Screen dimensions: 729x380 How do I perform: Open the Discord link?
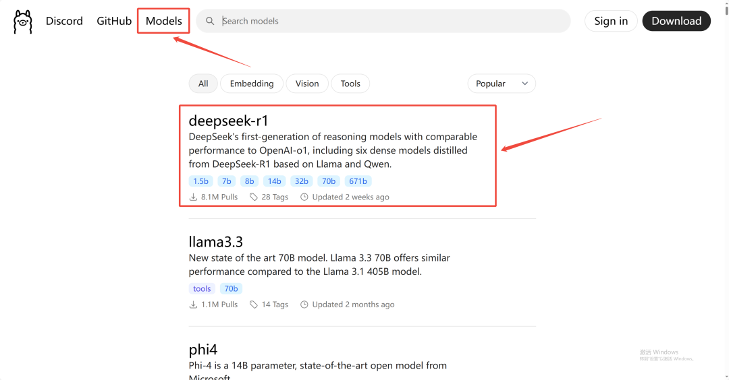[x=64, y=22]
